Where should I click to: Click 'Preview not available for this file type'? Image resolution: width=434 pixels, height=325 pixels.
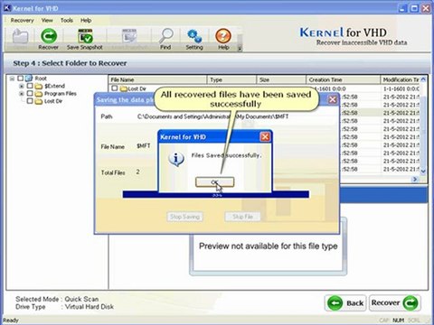(x=269, y=246)
